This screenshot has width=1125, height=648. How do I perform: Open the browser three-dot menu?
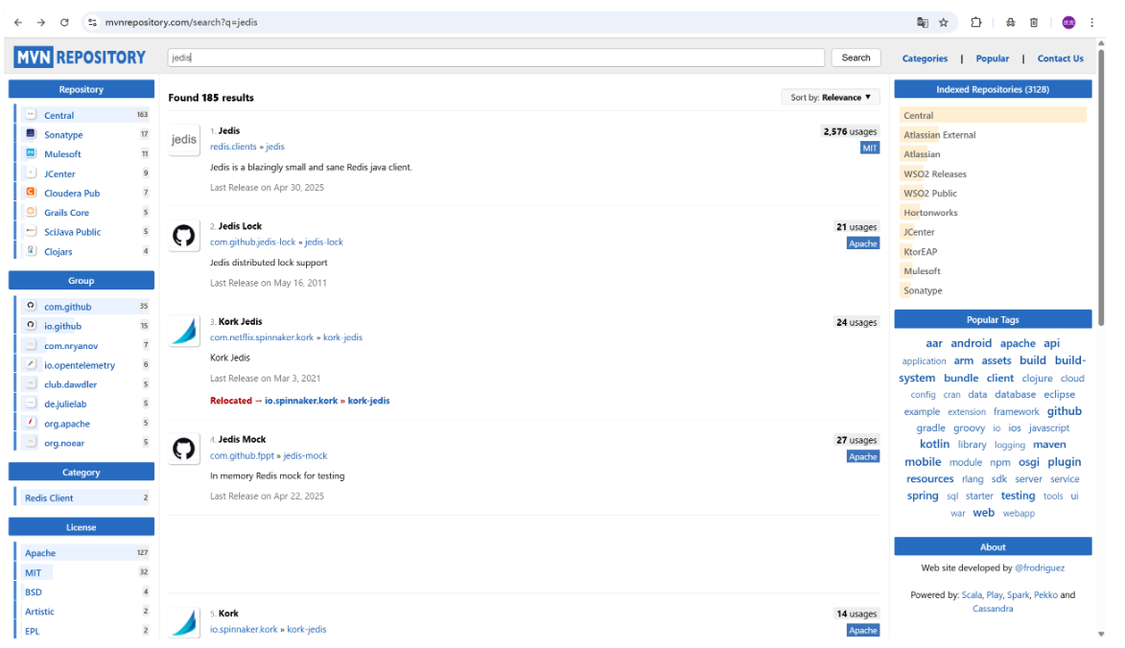(x=1091, y=22)
